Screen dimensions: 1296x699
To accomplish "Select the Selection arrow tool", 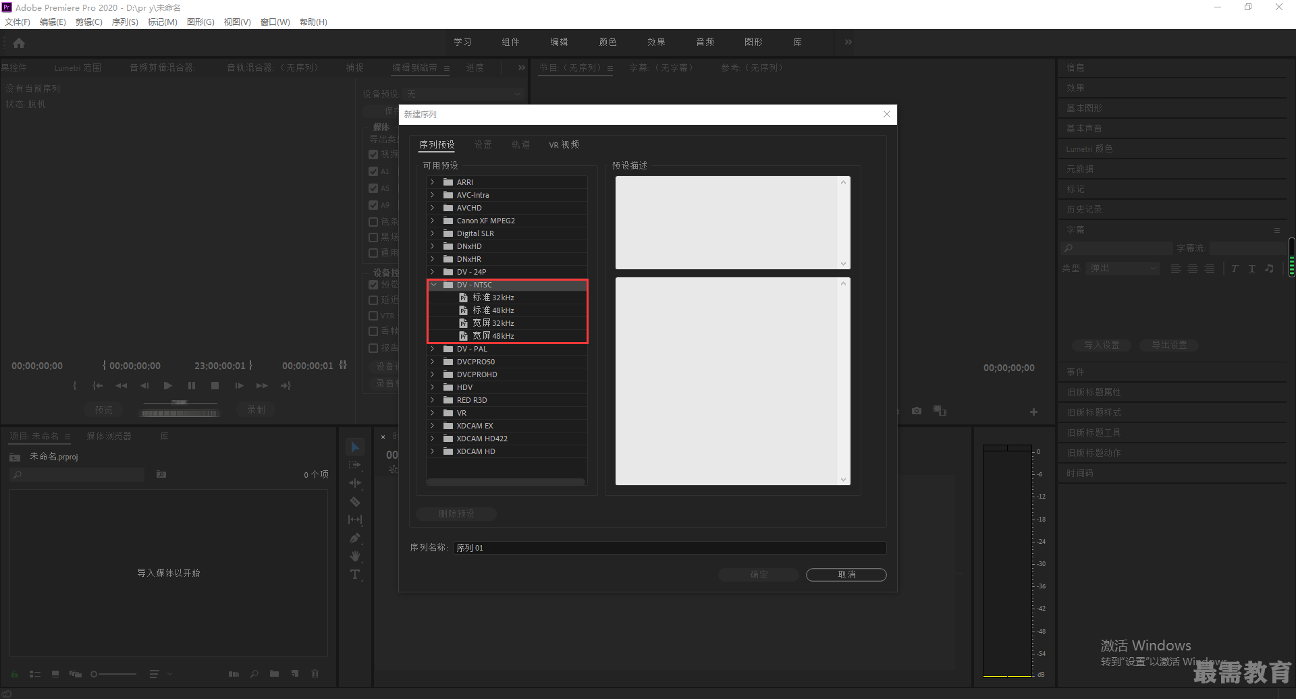I will point(355,447).
